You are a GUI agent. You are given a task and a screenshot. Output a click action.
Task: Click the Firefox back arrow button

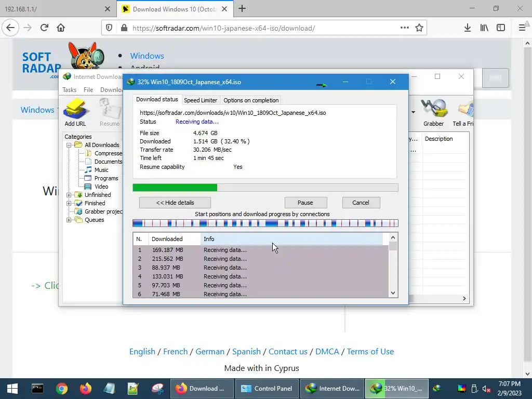(10, 28)
